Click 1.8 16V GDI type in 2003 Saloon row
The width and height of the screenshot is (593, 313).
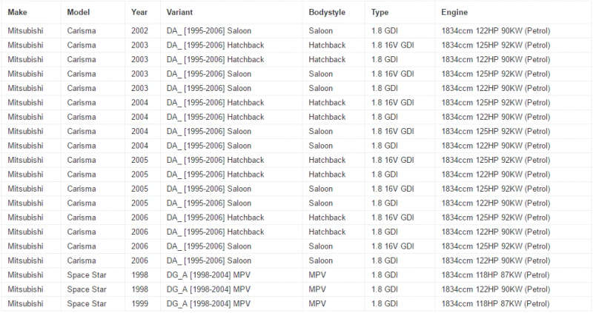tap(393, 73)
